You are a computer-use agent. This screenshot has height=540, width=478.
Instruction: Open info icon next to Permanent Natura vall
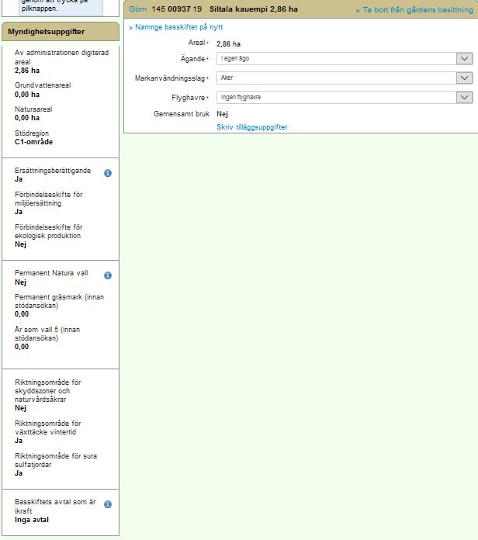(108, 275)
